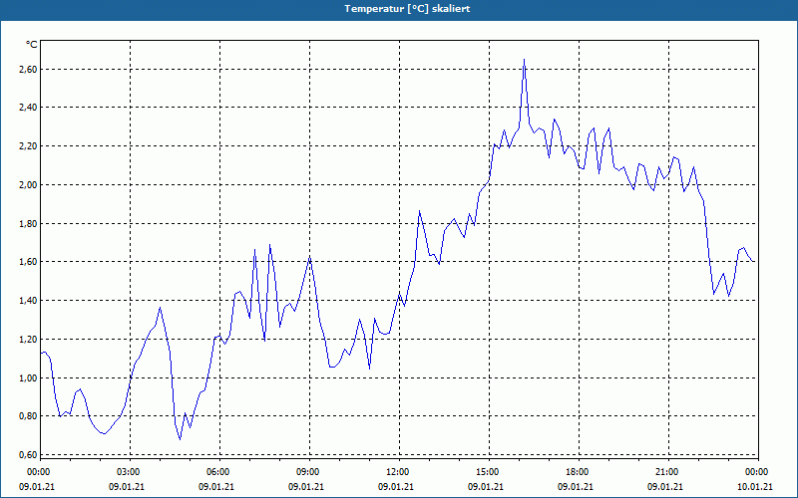Select the 2,20 y-axis value
This screenshot has width=798, height=498.
coord(28,145)
